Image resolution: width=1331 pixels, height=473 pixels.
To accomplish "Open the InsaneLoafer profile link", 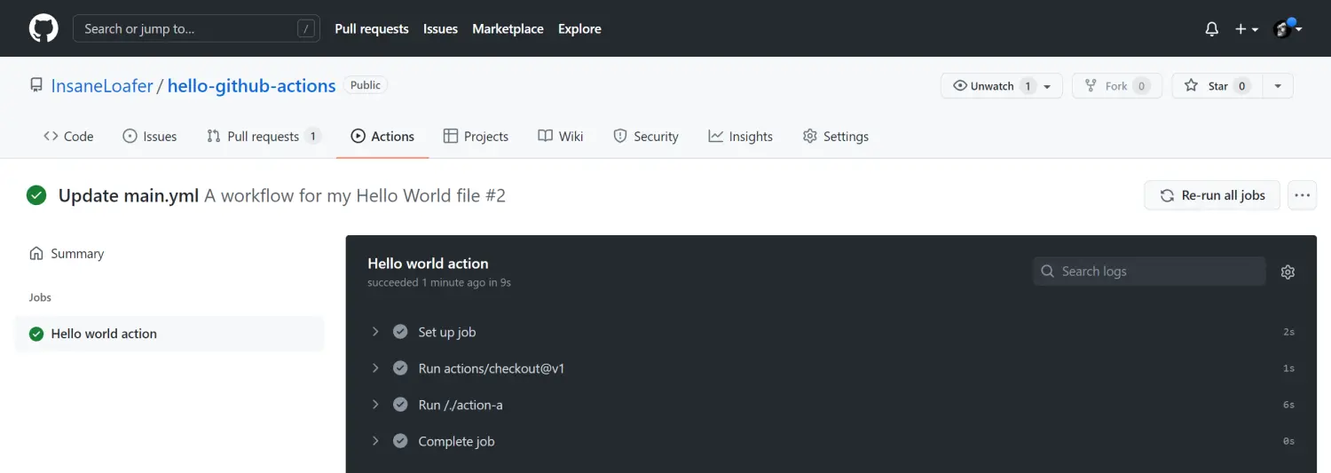I will click(x=102, y=86).
